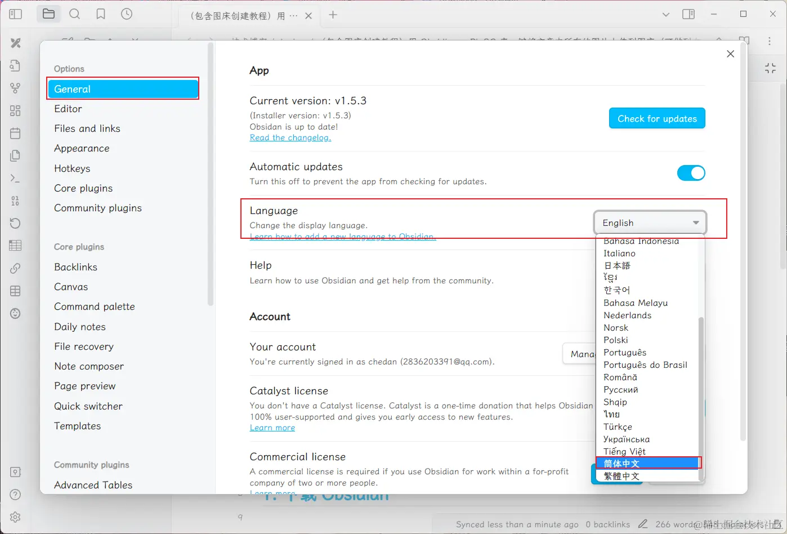
Task: Open the General settings tab
Action: 123,89
